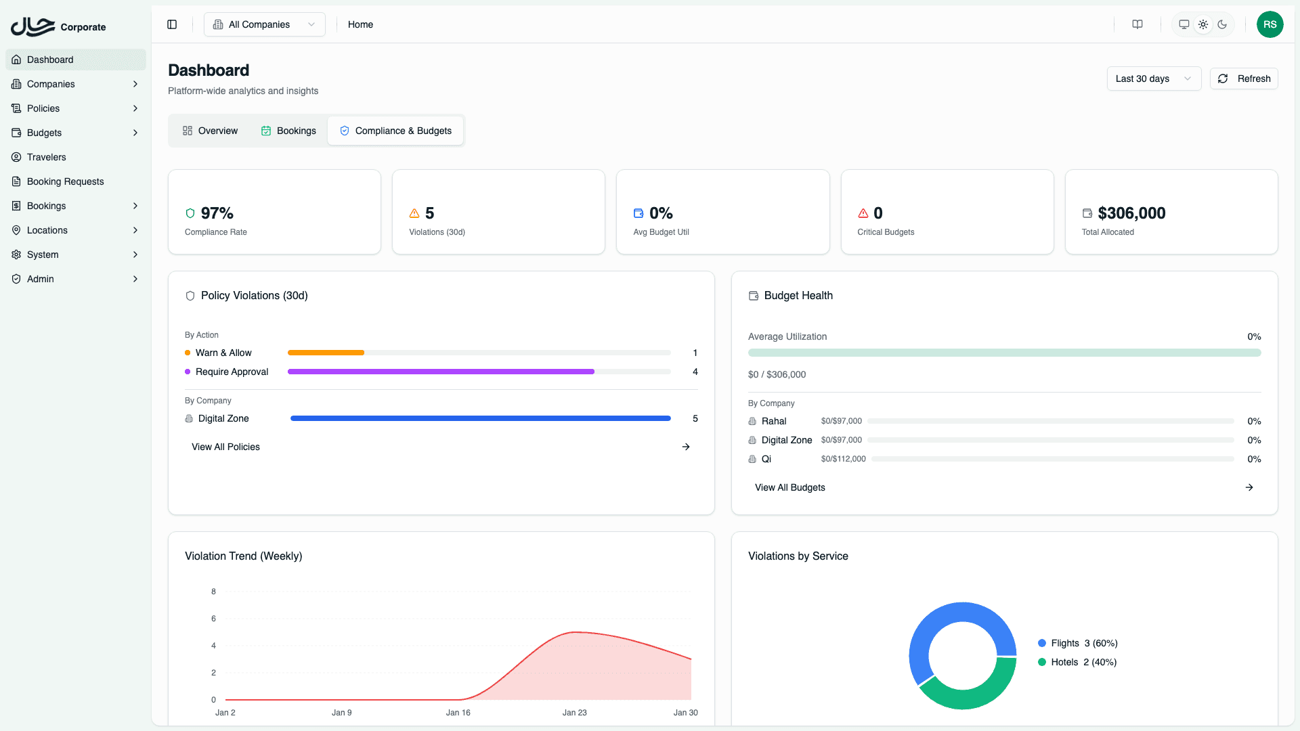The image size is (1300, 731).
Task: Switch to the Bookings tab
Action: coord(288,131)
